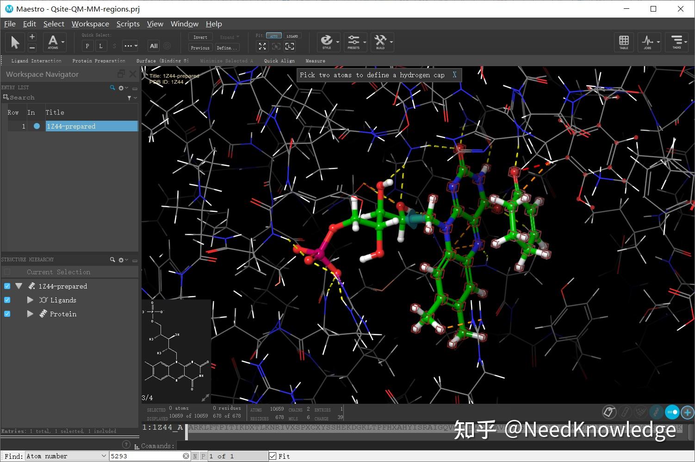
Task: Toggle visibility of the Protein entry
Action: click(7, 314)
